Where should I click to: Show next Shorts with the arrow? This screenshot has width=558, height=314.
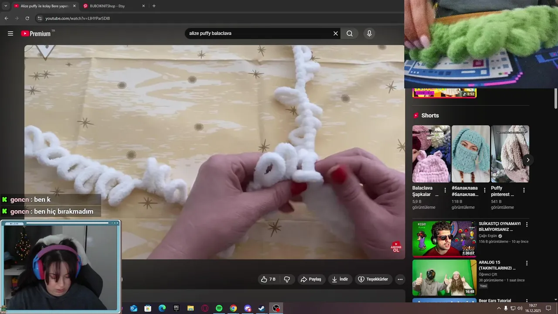click(527, 160)
